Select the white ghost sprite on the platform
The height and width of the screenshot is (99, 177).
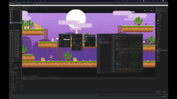[53, 40]
